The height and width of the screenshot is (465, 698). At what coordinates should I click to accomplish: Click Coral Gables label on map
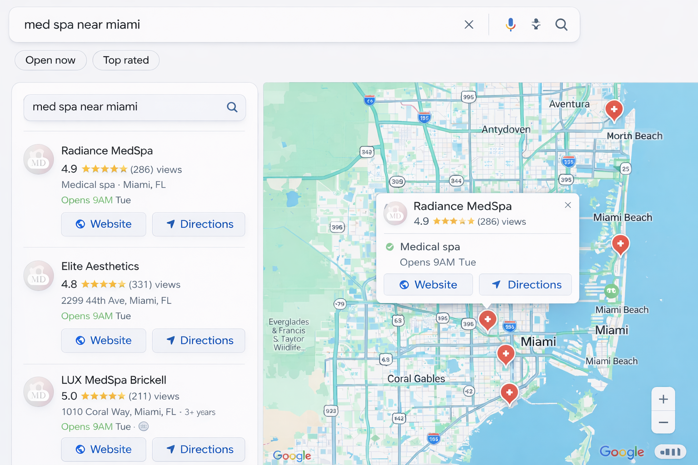tap(416, 379)
